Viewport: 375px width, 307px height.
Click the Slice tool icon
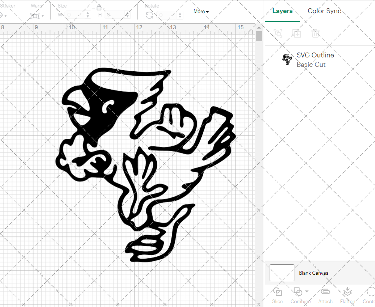277,292
